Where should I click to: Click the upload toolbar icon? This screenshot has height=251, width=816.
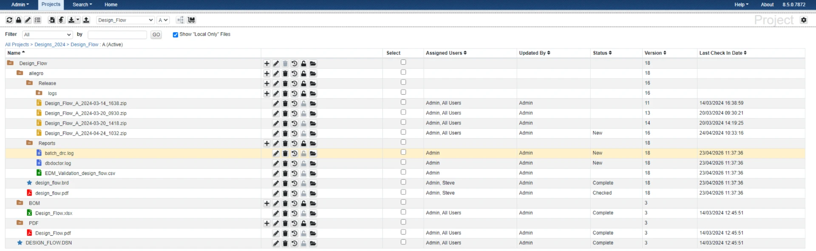coord(86,20)
